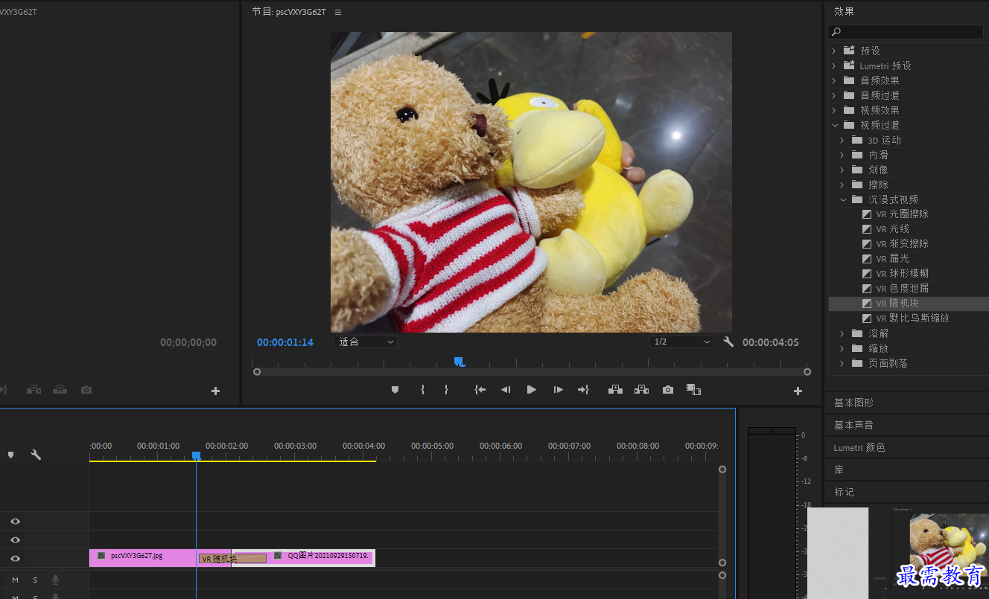Viewport: 989px width, 599px height.
Task: Expand the 音频过渡 folder
Action: (x=835, y=95)
